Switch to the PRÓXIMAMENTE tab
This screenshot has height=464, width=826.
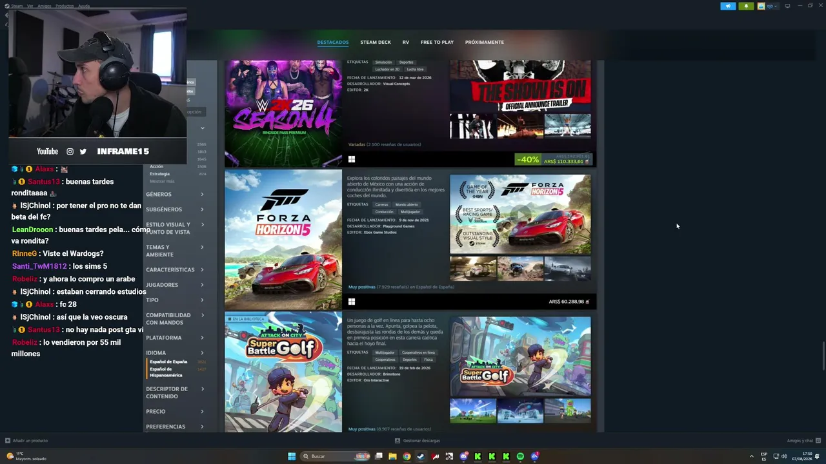coord(485,42)
